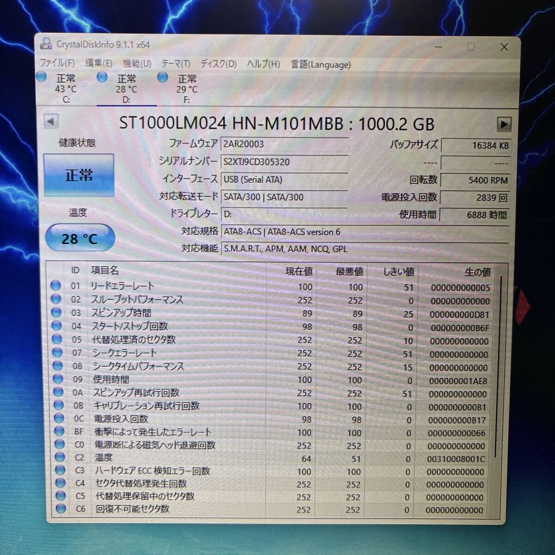Click the 正常 health status button
This screenshot has height=555, width=555.
click(x=79, y=175)
